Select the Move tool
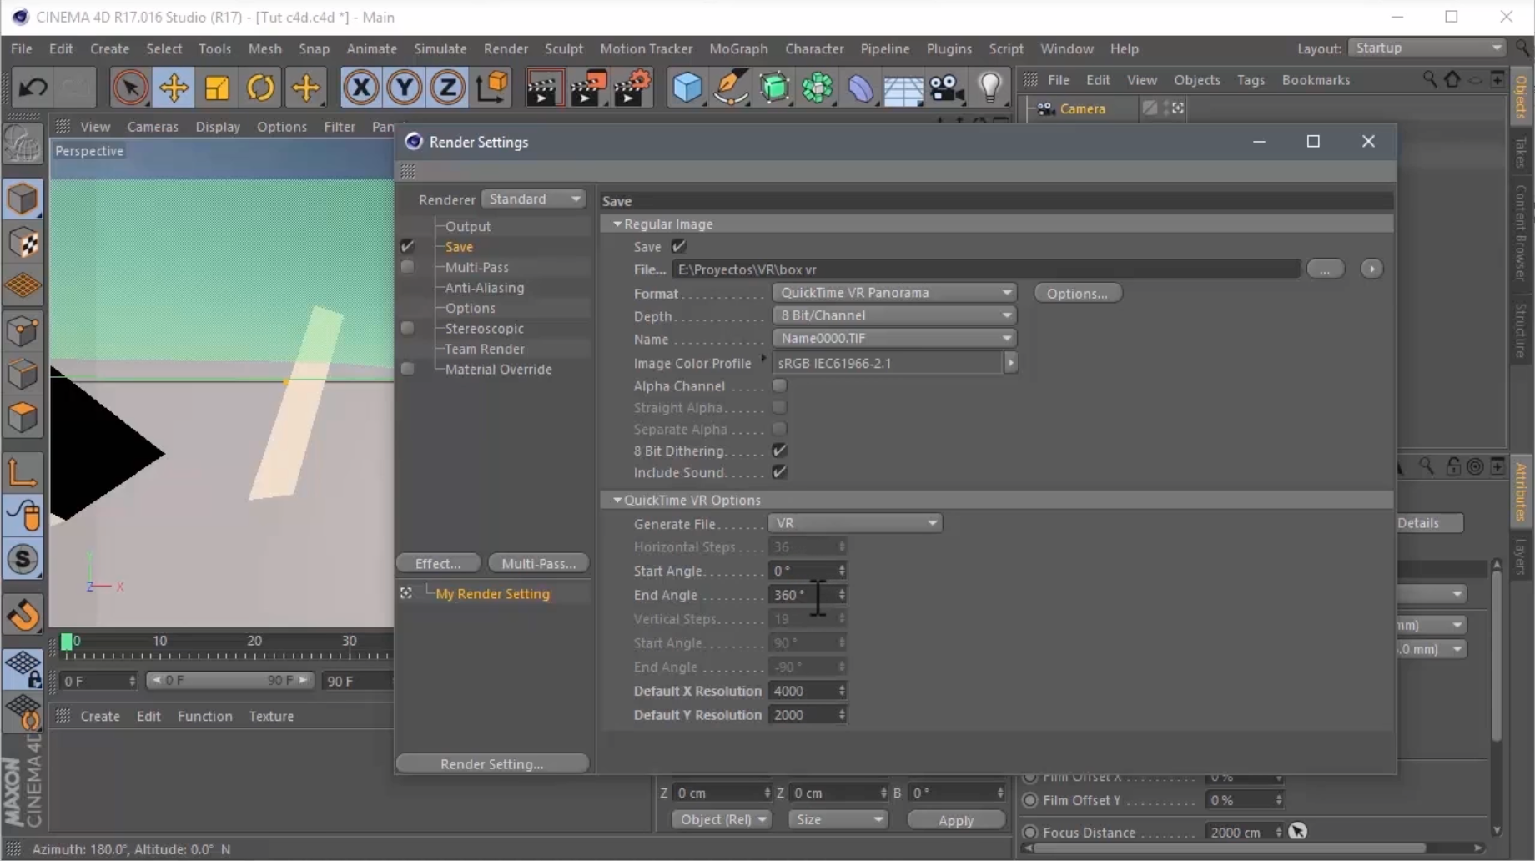1535x861 pixels. (174, 88)
